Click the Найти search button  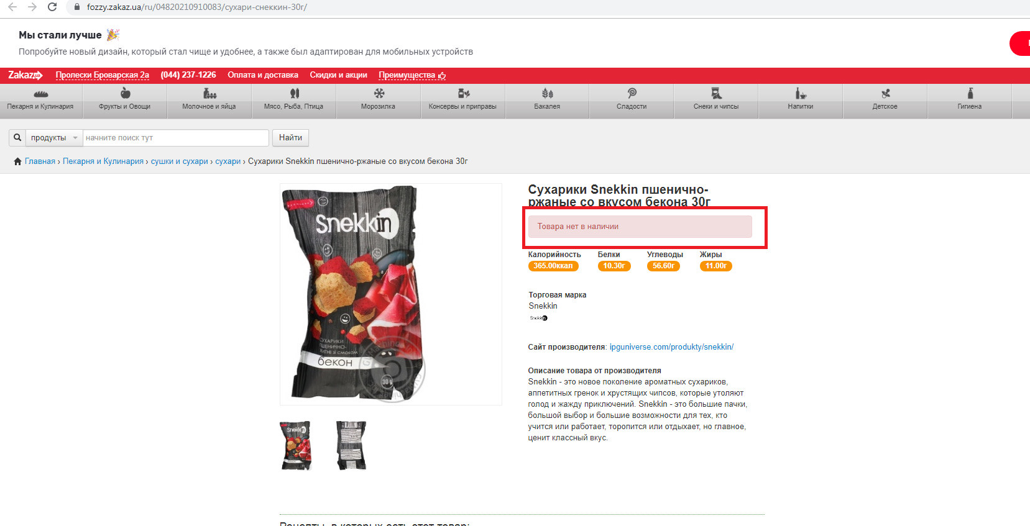tap(290, 137)
